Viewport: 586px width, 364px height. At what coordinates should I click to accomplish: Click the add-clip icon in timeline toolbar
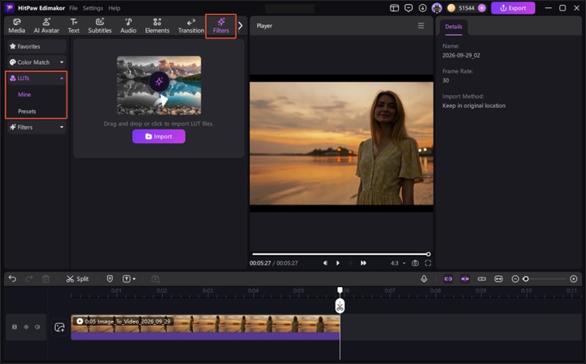pyautogui.click(x=156, y=278)
